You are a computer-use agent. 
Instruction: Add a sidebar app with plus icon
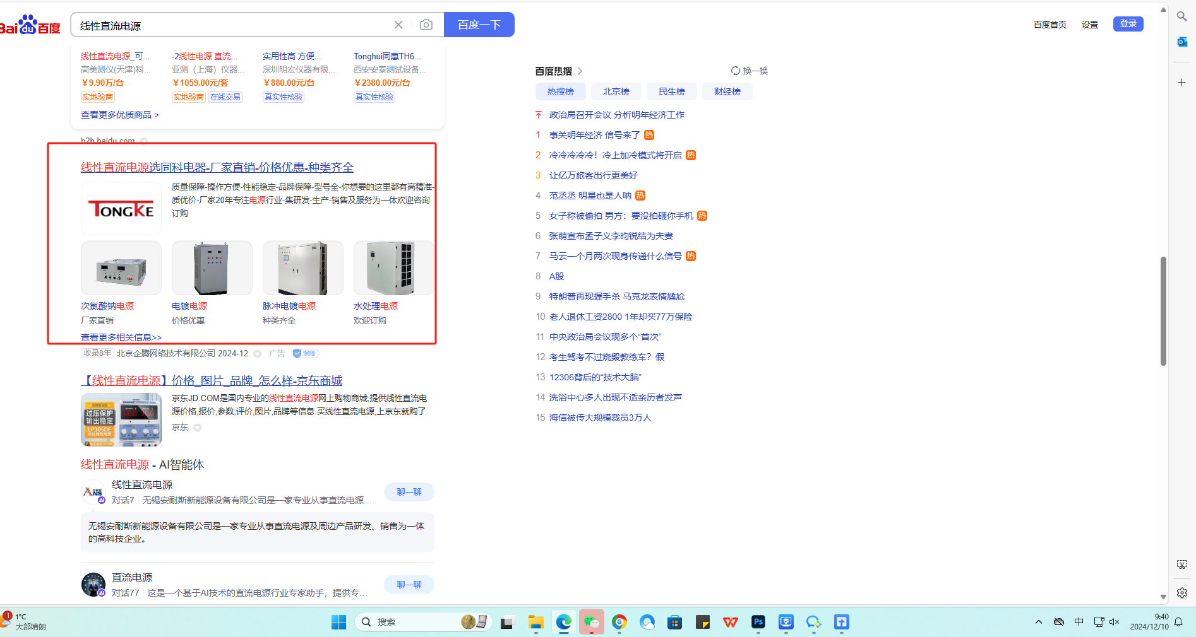[1182, 83]
